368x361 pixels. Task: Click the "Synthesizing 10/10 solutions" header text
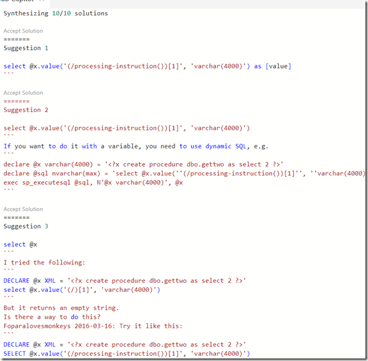56,13
